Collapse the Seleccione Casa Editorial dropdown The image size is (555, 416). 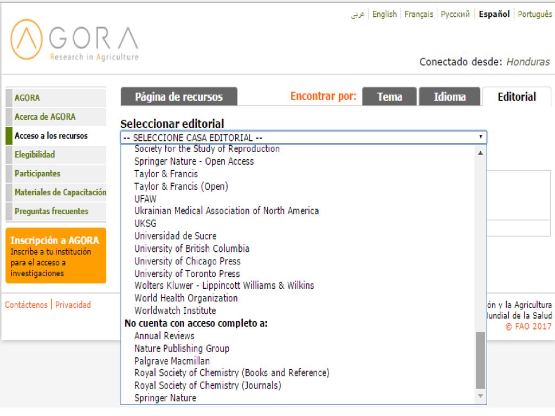(x=304, y=137)
